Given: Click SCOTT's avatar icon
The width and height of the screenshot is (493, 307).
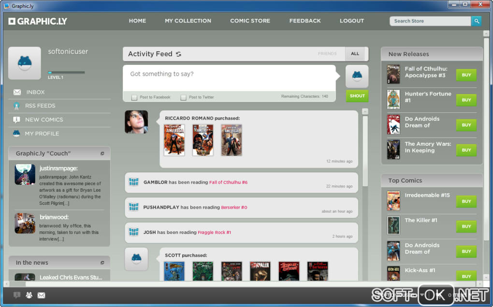Looking at the screenshot, I should [x=136, y=259].
